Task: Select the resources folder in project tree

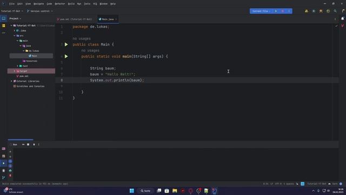Action: point(30,61)
